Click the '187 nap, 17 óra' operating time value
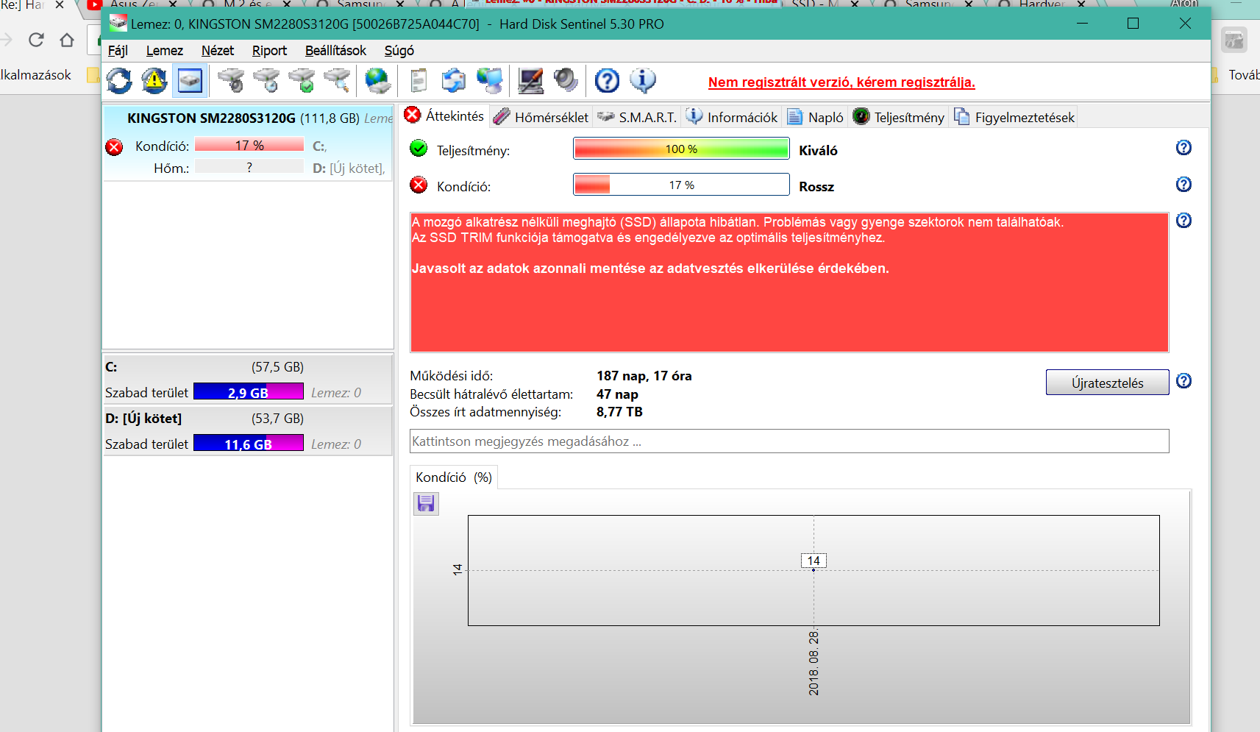 click(644, 376)
